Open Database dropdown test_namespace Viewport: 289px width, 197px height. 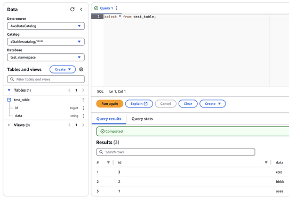pyautogui.click(x=46, y=58)
